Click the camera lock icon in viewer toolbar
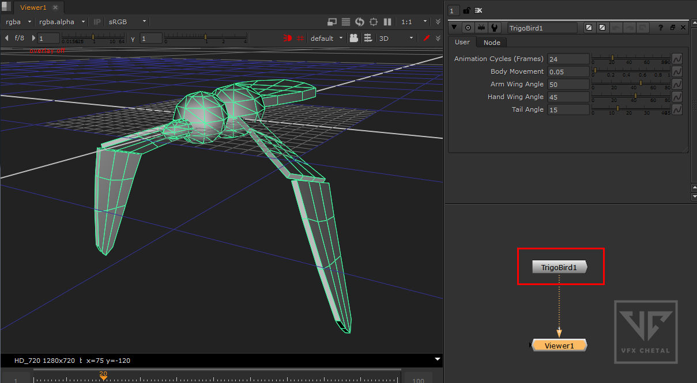The image size is (697, 383). point(354,38)
